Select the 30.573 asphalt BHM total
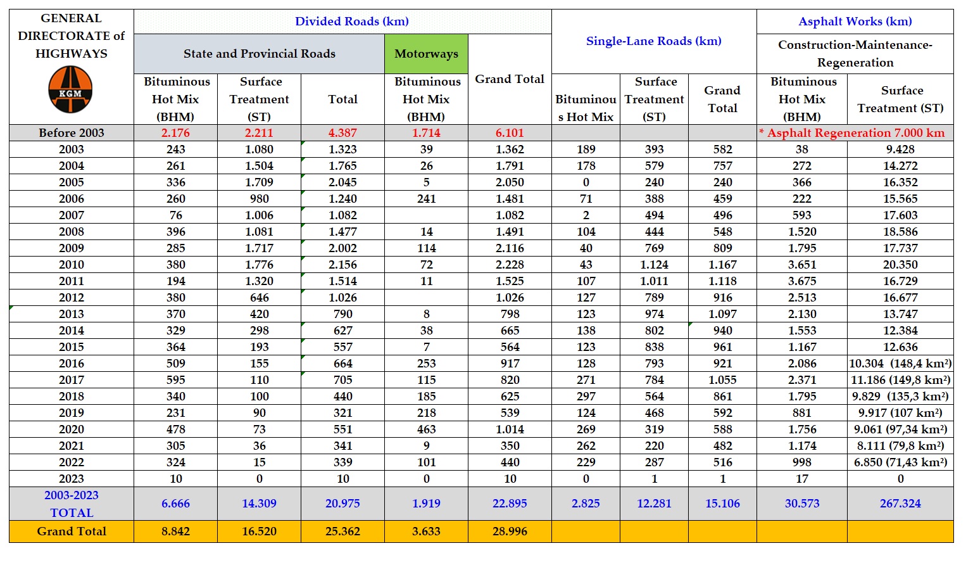Viewport: 973px width, 579px height. click(801, 504)
